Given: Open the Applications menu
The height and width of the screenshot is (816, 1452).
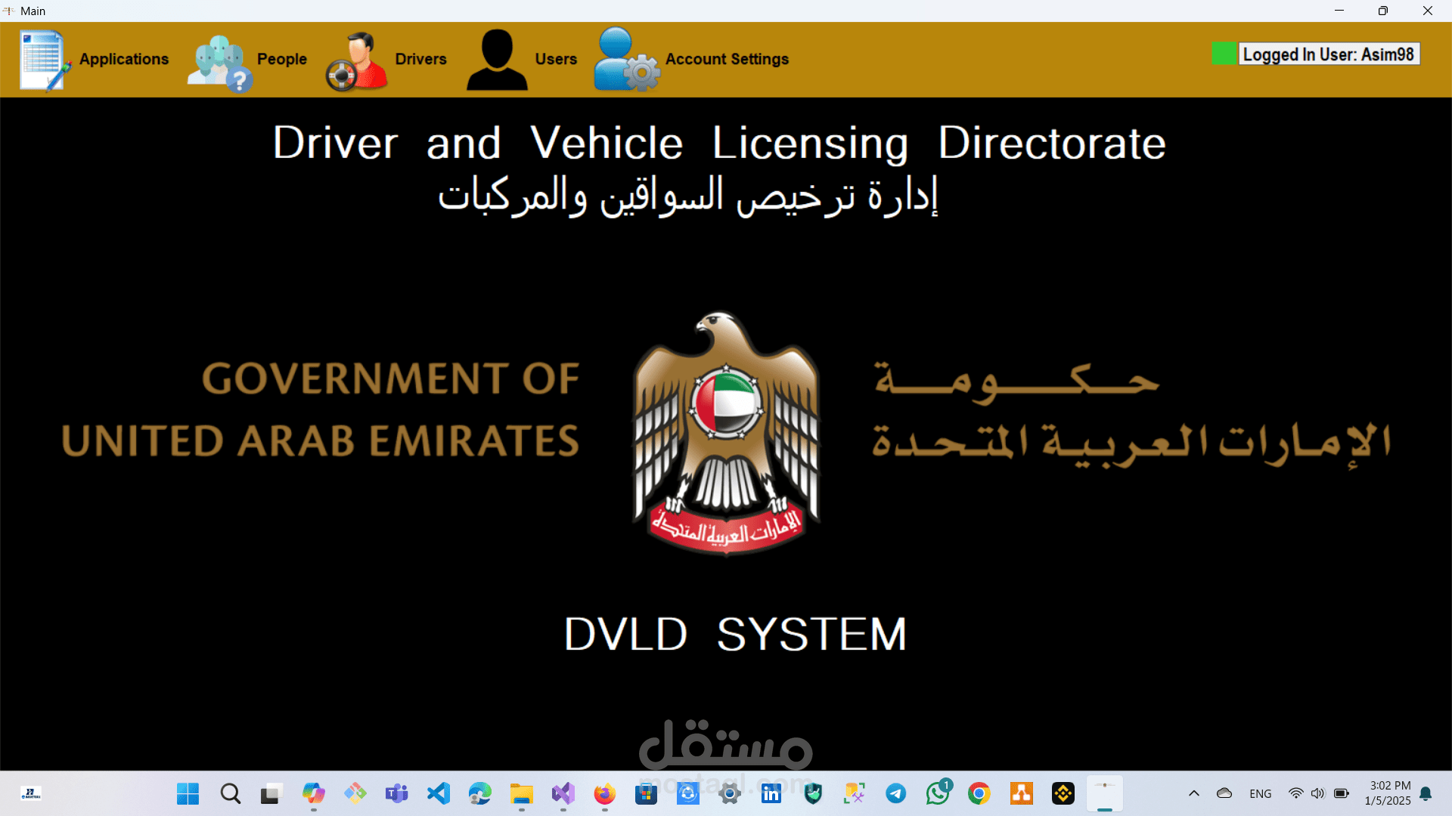Looking at the screenshot, I should (x=95, y=60).
